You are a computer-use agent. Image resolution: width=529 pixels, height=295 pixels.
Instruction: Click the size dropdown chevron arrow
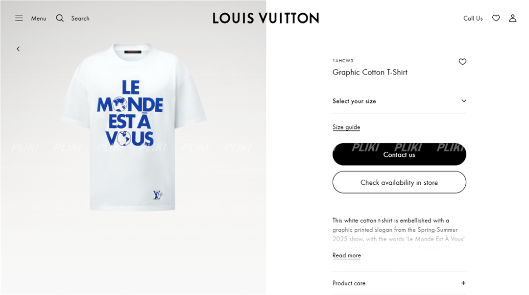pos(464,101)
